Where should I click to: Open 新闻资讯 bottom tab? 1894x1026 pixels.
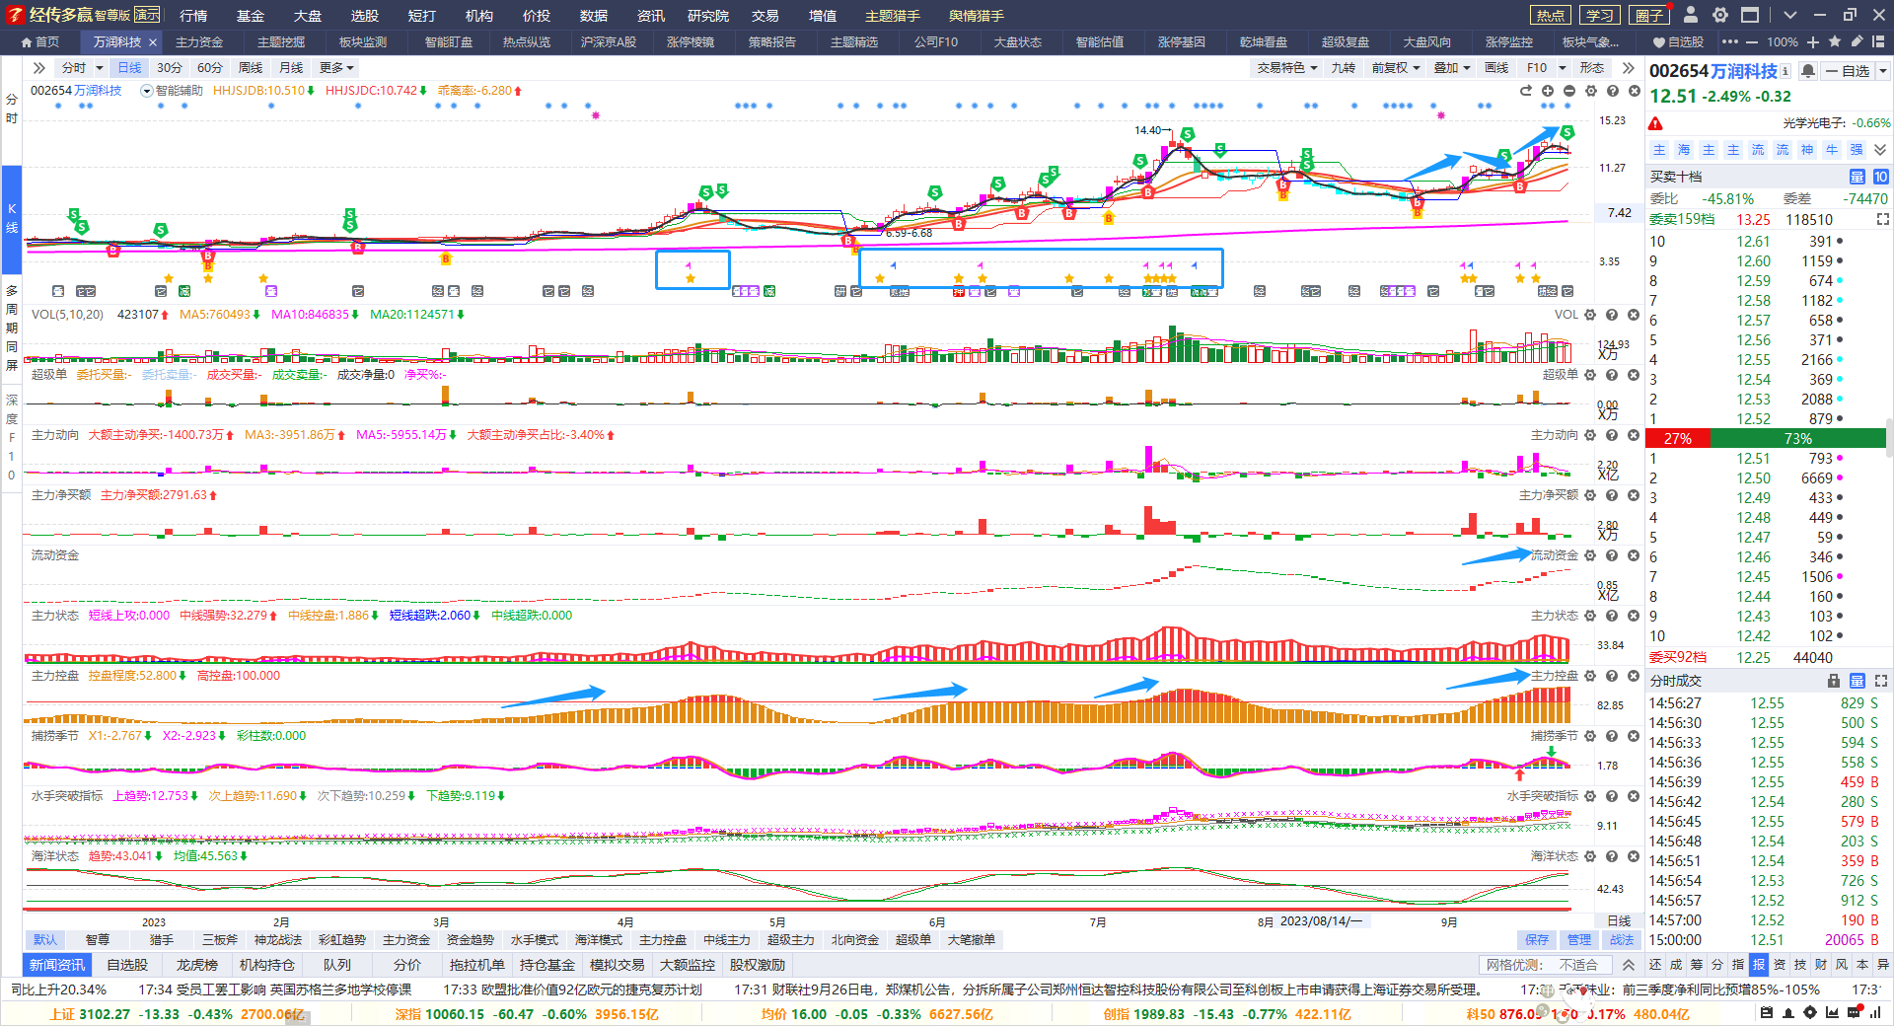(x=56, y=965)
